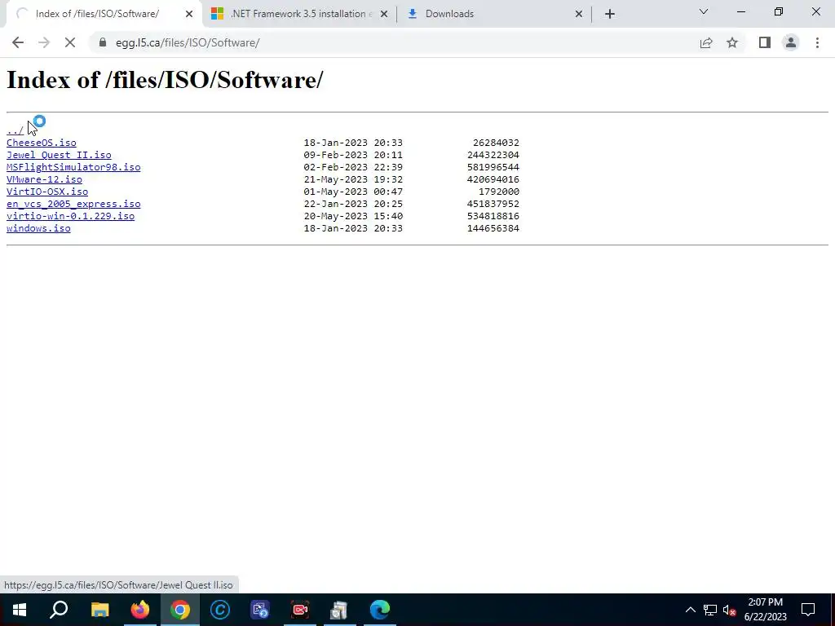Share this page using share icon
The image size is (835, 626).
(x=705, y=42)
